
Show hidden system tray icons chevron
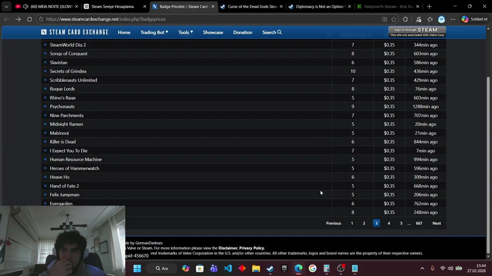[x=422, y=268]
